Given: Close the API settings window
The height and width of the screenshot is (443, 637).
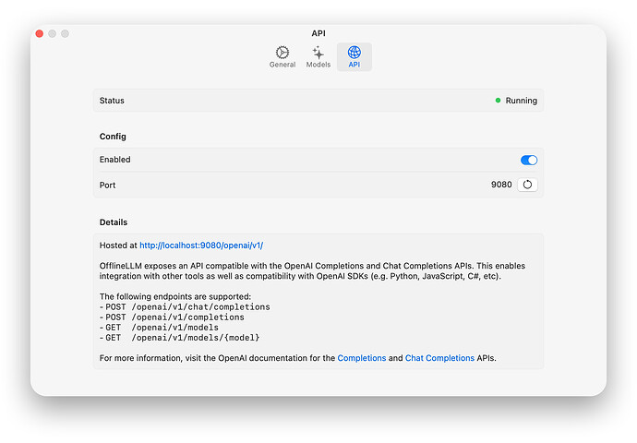Looking at the screenshot, I should point(40,34).
